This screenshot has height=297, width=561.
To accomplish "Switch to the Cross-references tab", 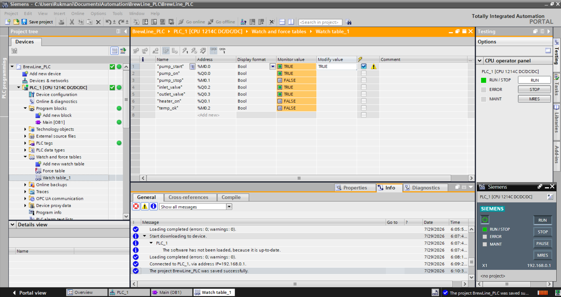I will click(x=191, y=197).
